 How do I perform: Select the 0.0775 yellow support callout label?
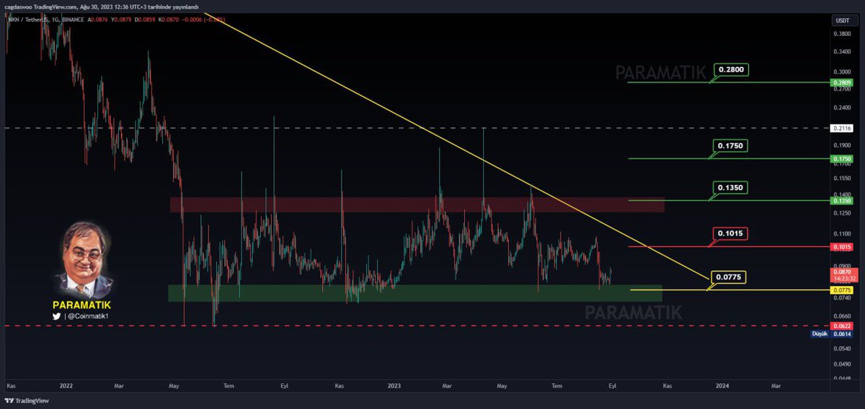(x=728, y=277)
